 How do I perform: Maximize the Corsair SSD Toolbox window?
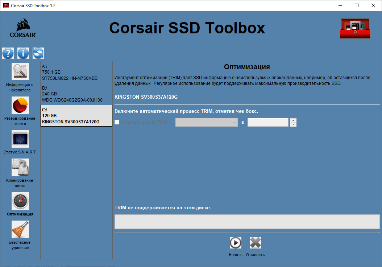point(357,5)
